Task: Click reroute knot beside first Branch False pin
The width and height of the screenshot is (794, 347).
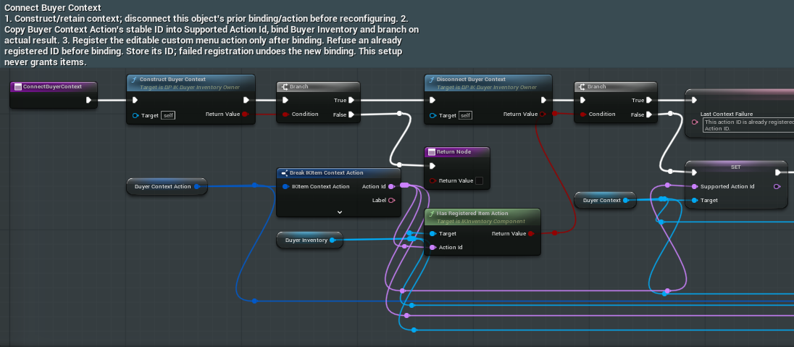Action: (399, 114)
